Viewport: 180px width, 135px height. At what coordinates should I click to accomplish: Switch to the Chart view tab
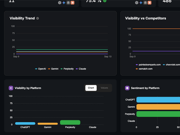91,88
